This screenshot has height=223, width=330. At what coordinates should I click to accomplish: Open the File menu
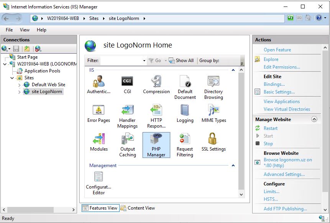point(9,30)
